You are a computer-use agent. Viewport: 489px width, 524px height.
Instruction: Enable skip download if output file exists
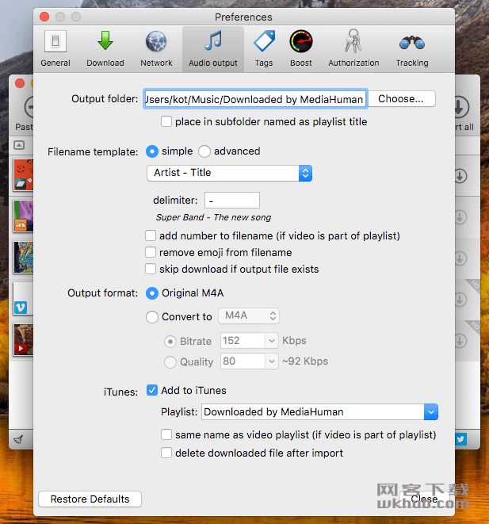[x=151, y=269]
